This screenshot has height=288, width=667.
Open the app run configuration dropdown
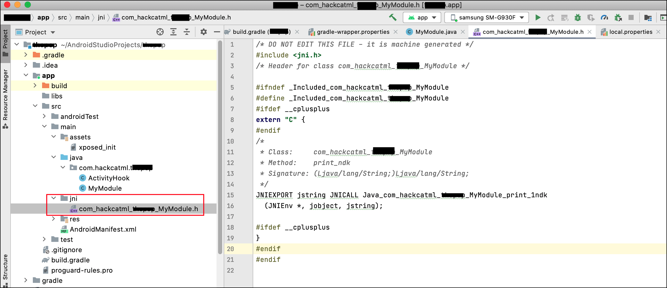tap(422, 18)
